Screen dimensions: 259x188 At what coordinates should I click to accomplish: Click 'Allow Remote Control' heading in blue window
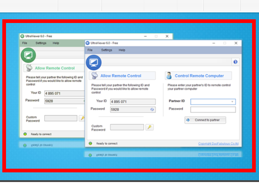tap(121, 76)
